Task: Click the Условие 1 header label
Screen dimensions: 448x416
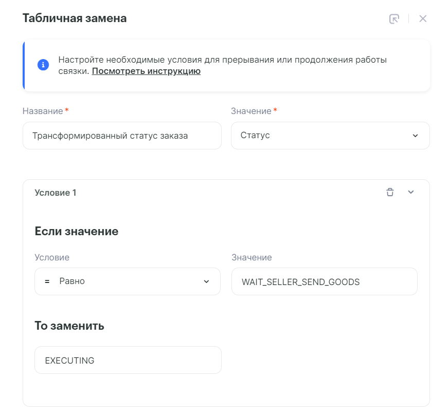Action: pos(56,193)
